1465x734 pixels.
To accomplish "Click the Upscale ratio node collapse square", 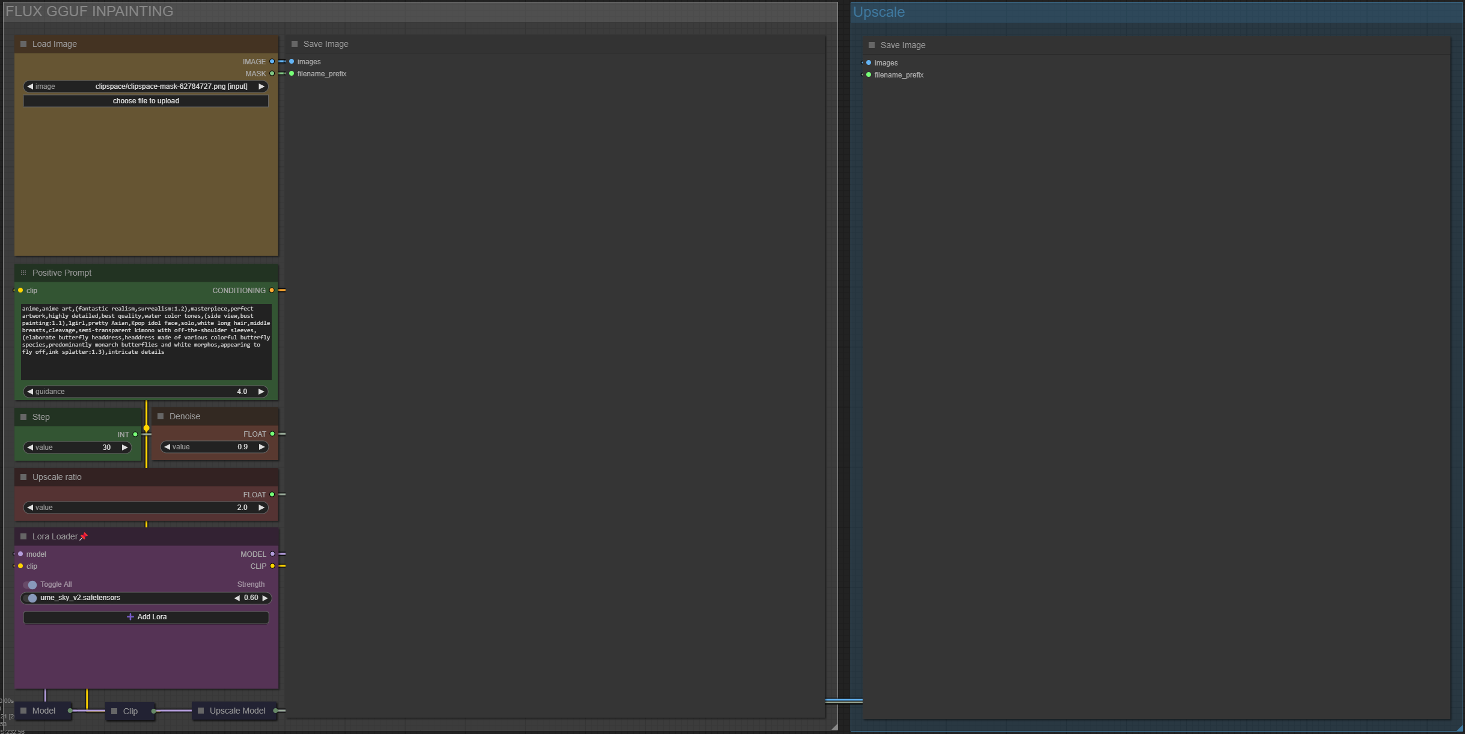I will [24, 477].
